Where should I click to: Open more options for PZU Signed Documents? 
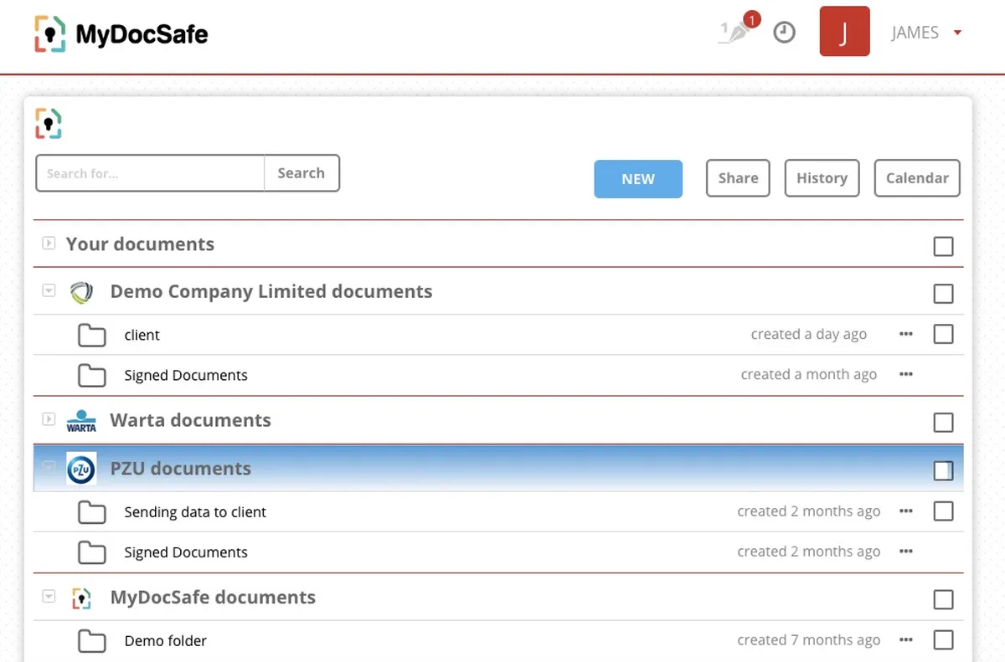point(905,552)
